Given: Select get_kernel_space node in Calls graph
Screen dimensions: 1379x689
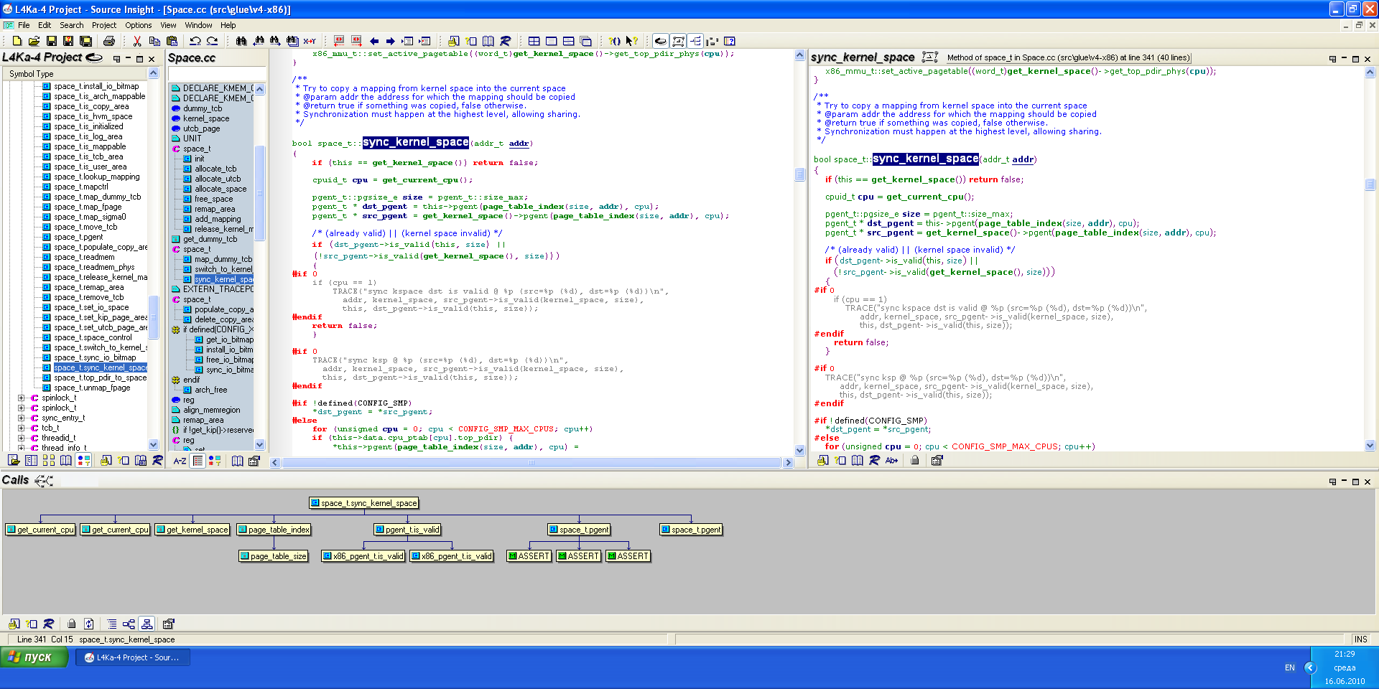Looking at the screenshot, I should (192, 530).
